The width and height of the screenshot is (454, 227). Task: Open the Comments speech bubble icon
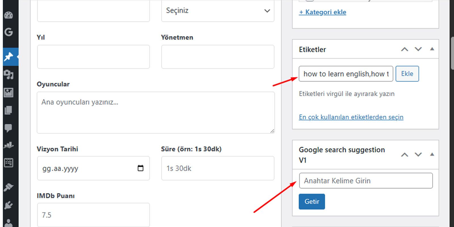click(9, 128)
